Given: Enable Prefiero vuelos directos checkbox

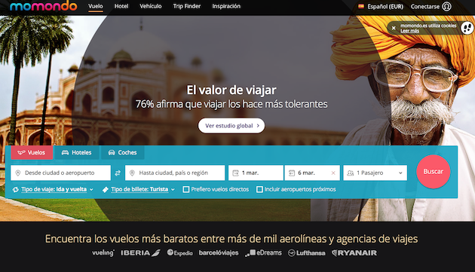Looking at the screenshot, I should point(186,190).
